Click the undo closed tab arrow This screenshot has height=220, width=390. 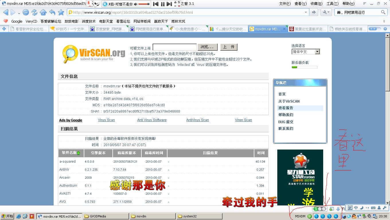52,12
